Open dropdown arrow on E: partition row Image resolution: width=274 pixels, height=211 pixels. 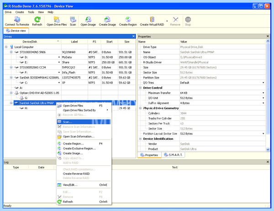59,62
